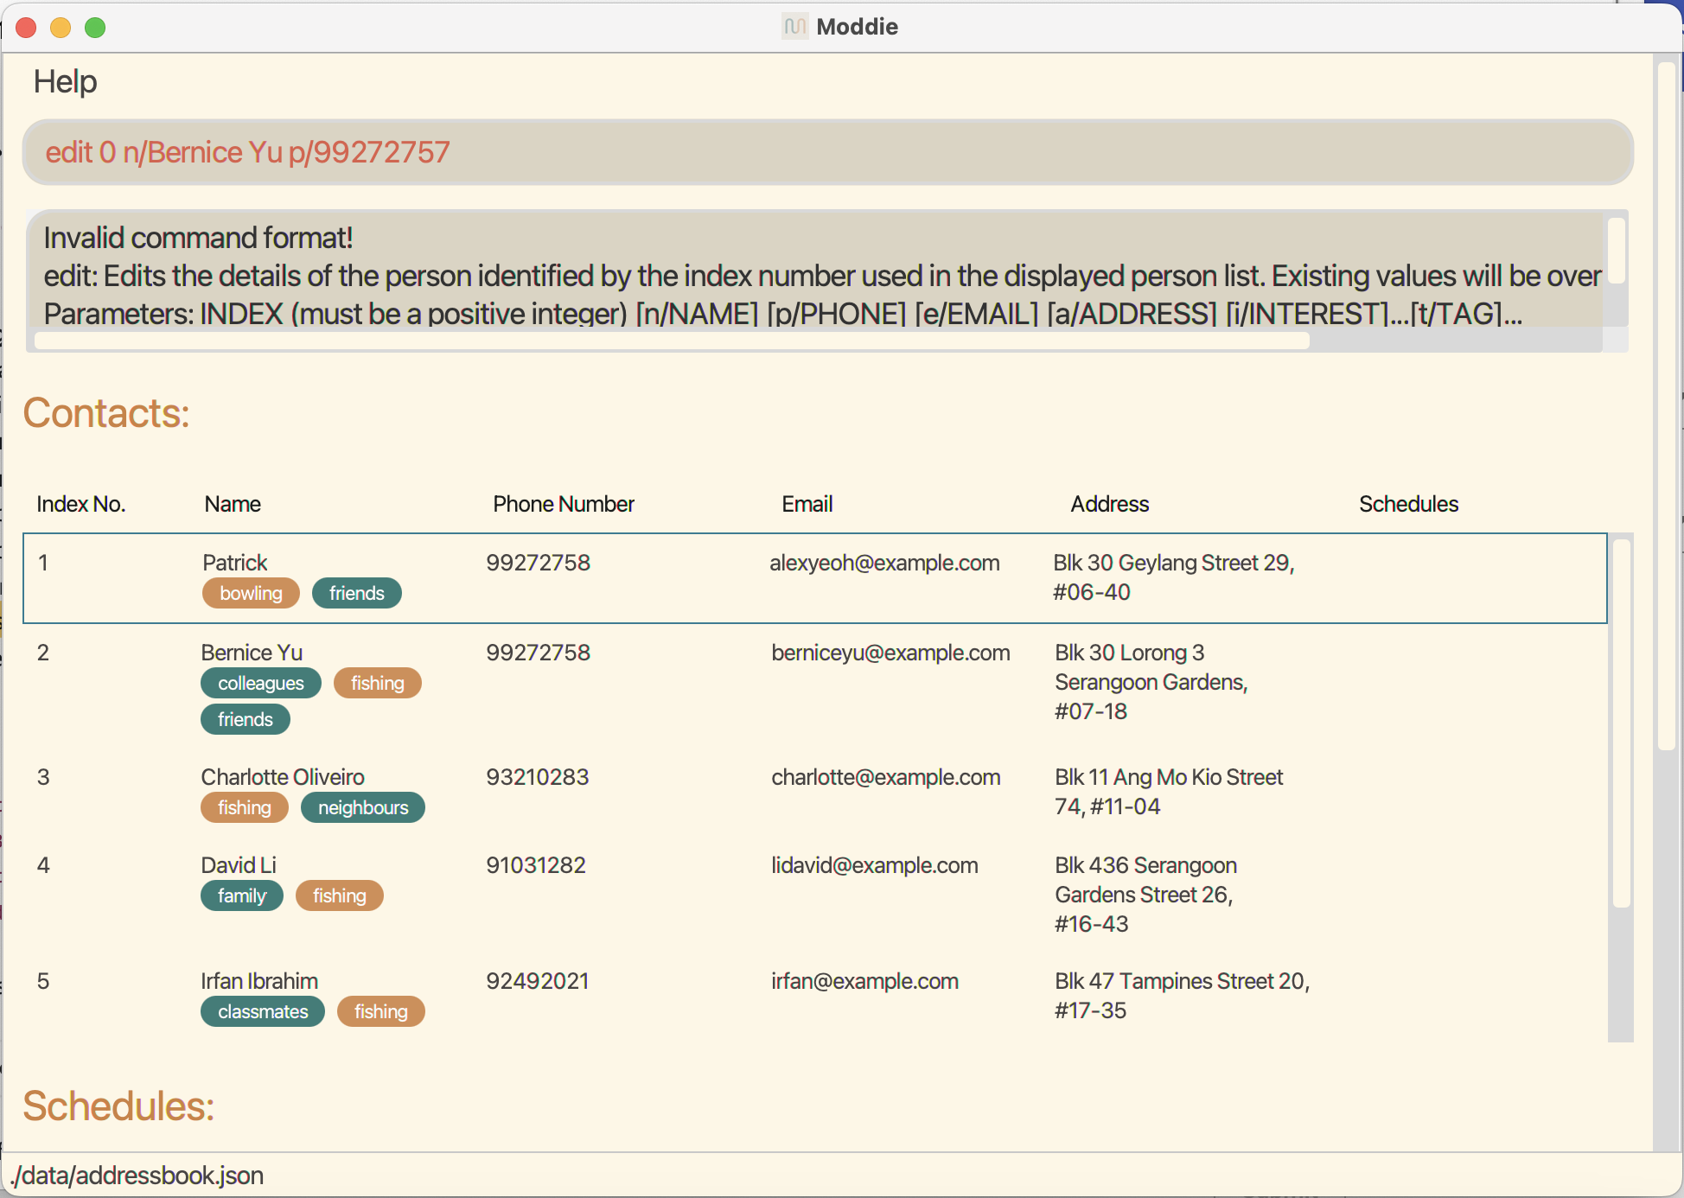
Task: Click Patrick's friends tag
Action: (x=356, y=594)
